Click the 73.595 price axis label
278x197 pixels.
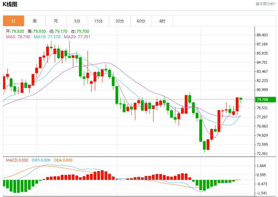[x=262, y=144]
